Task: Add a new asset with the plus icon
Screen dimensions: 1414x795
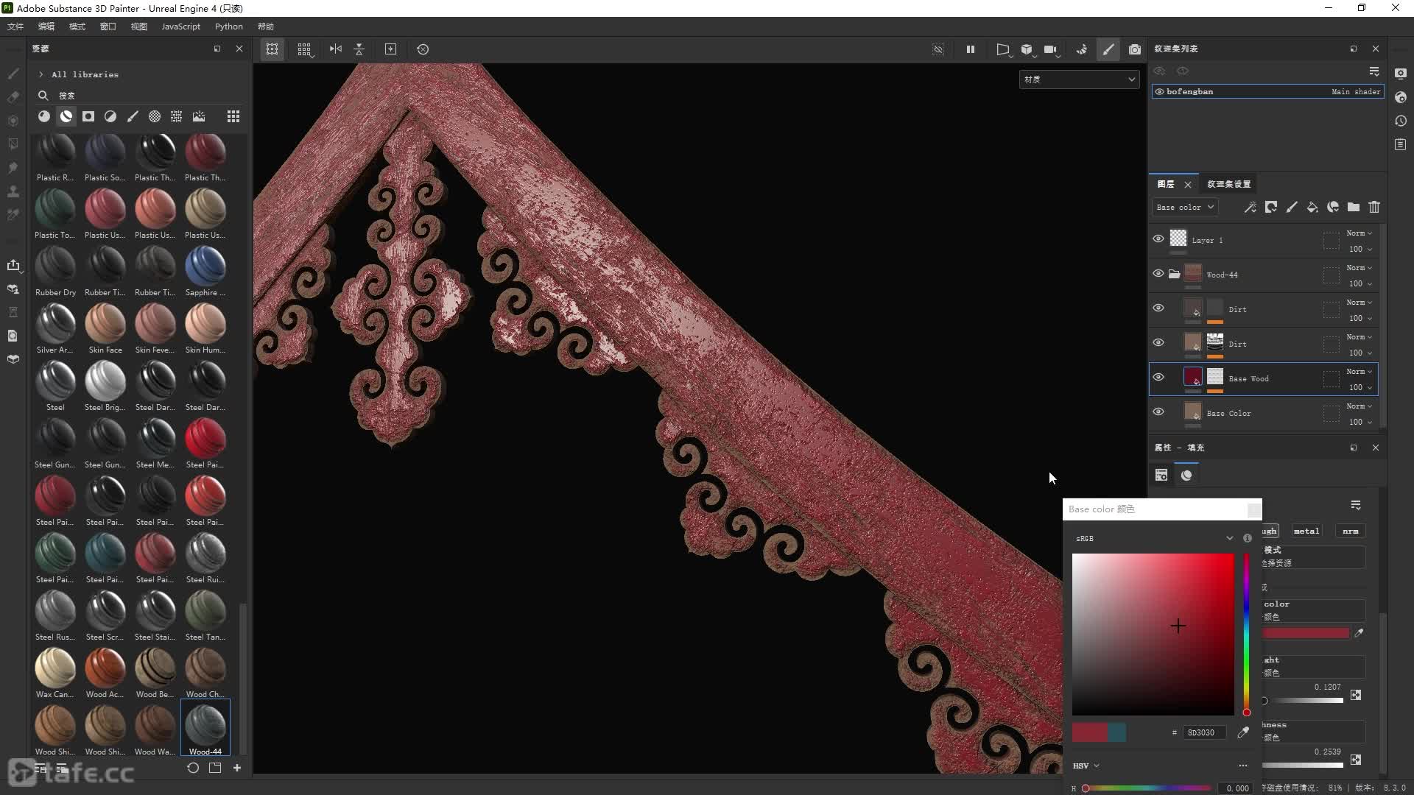Action: (237, 768)
